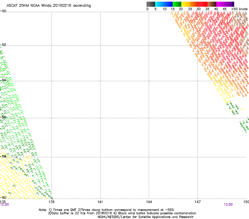
Task: Click the purple 12:50 time under 135
Action: (x=4, y=205)
